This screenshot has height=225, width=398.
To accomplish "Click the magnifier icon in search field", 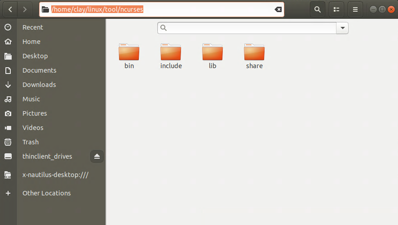I will (164, 28).
